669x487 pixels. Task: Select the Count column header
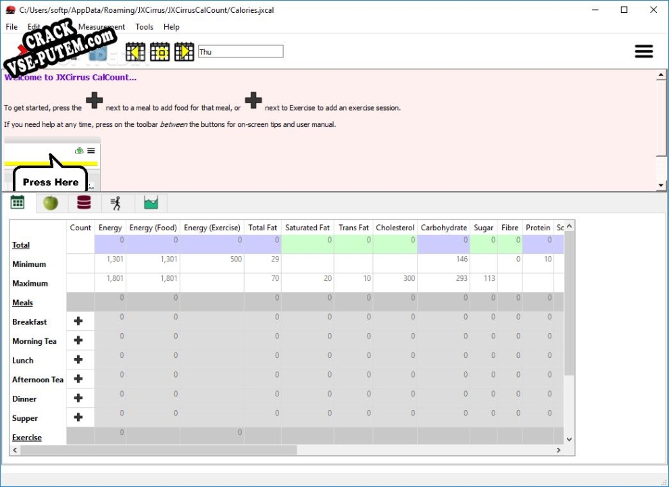[80, 228]
